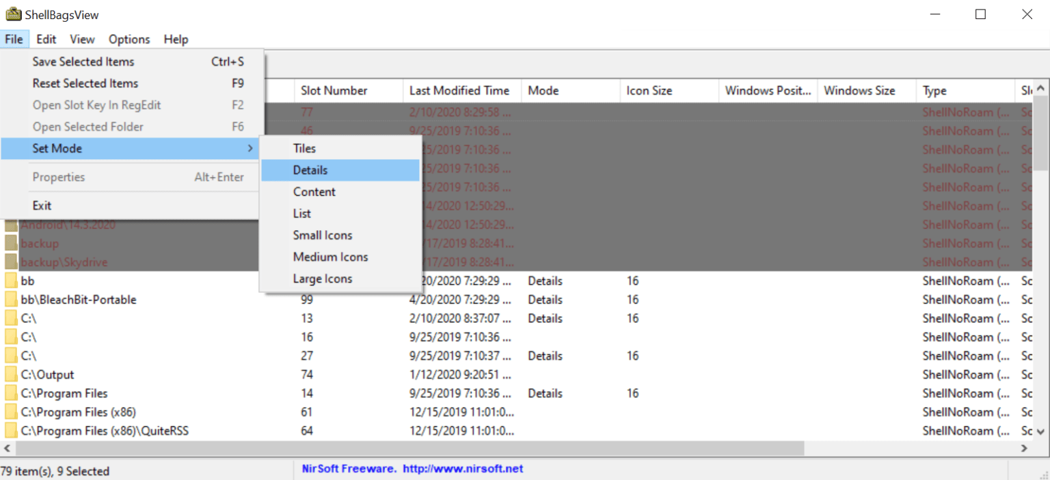1050x480 pixels.
Task: Click the Last Modified Time column header
Action: coord(458,90)
